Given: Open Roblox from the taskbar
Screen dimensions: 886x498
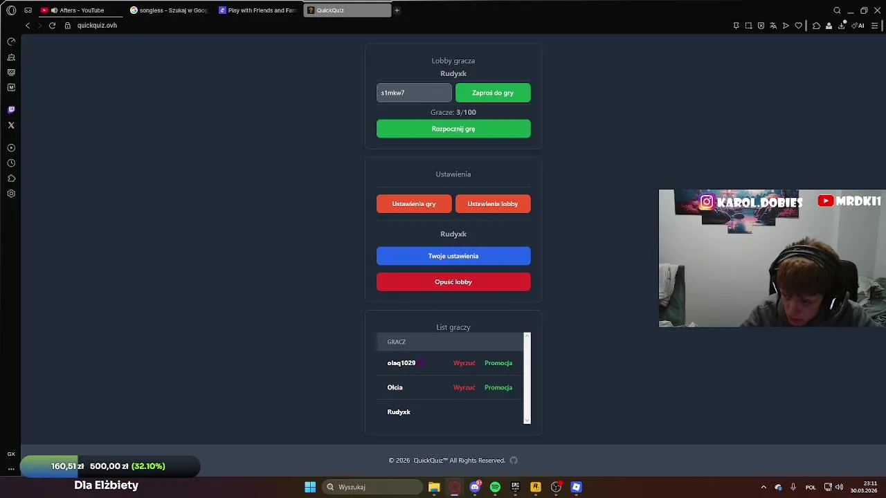Looking at the screenshot, I should coord(576,487).
